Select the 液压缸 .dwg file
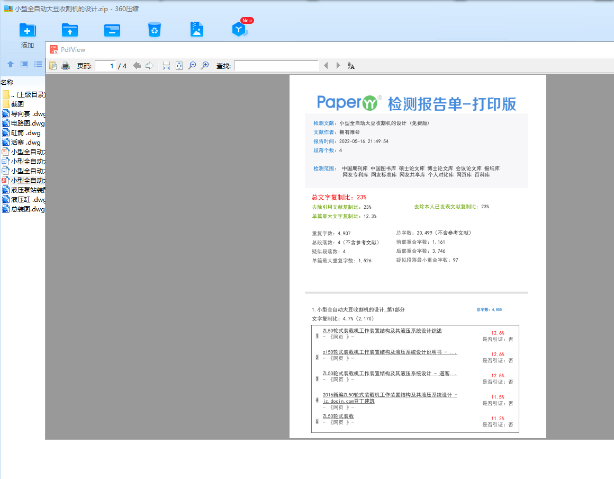This screenshot has height=479, width=614. click(23, 200)
